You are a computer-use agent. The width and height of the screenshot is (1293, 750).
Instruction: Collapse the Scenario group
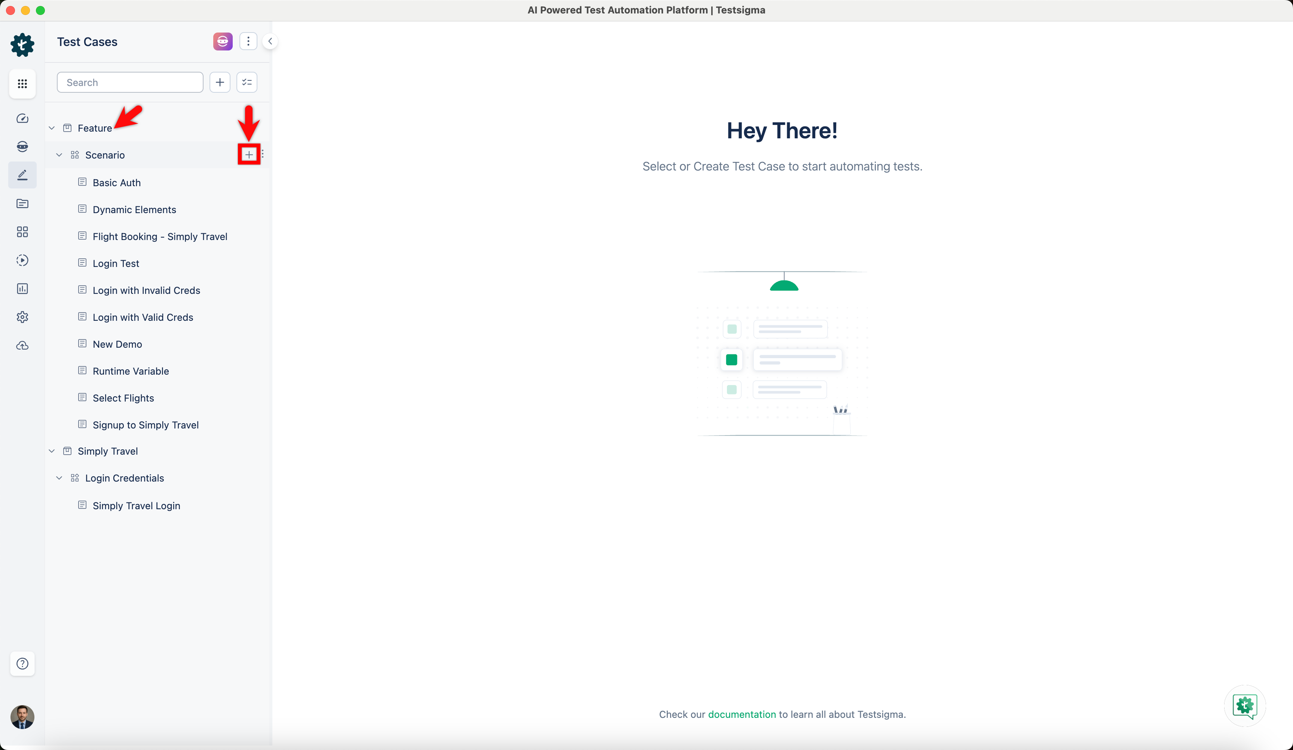coord(59,154)
